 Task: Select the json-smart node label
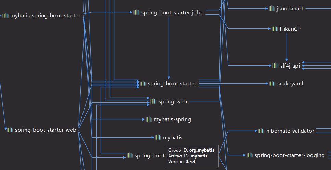point(290,9)
